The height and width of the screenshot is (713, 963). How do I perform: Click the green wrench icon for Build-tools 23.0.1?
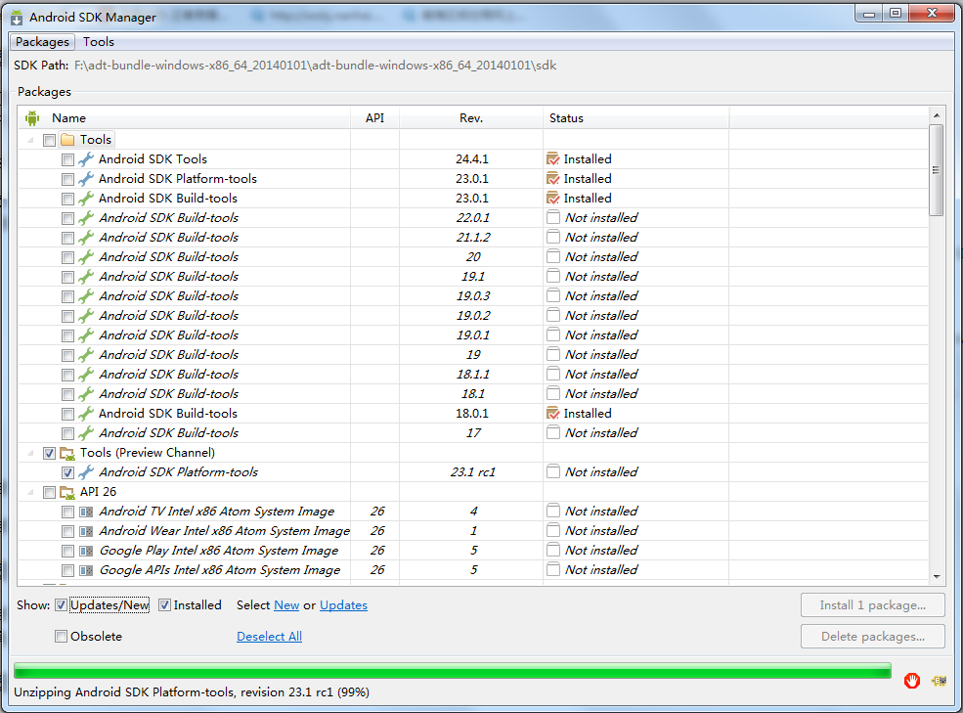click(86, 199)
